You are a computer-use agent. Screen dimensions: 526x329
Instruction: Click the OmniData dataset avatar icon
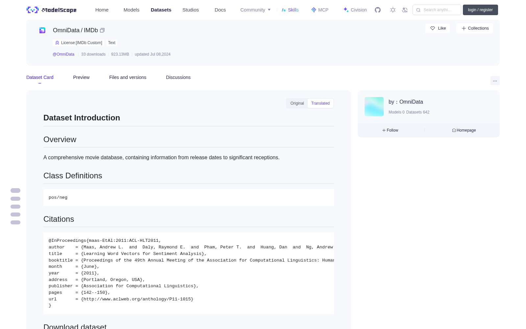(42, 30)
